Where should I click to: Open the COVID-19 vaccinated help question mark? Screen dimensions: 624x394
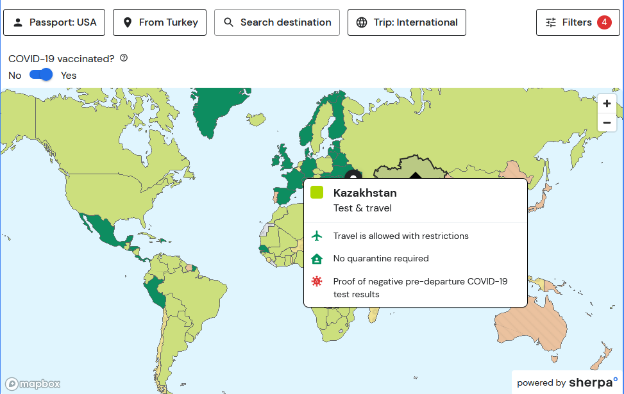123,58
